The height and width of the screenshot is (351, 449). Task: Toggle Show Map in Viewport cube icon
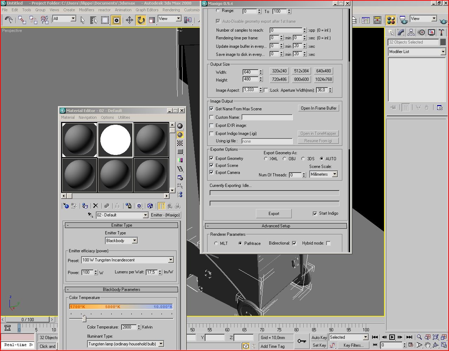[150, 206]
